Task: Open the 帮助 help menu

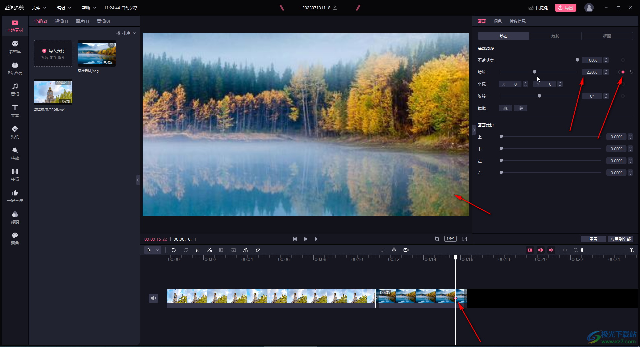Action: (89, 8)
